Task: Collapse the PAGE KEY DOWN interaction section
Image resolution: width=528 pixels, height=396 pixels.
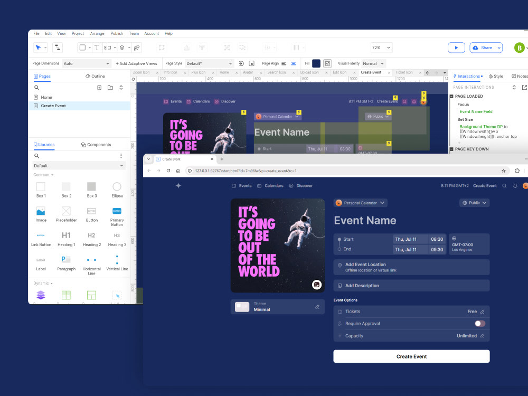Action: (x=451, y=149)
